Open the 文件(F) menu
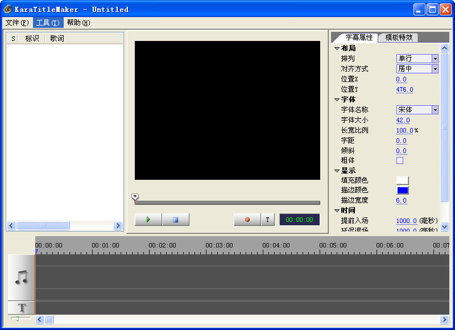Screen dimensions: 455x330 17,23
